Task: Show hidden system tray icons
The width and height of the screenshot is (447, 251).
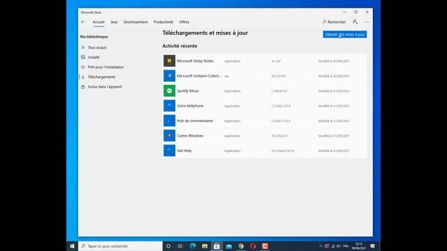Action: (321, 246)
